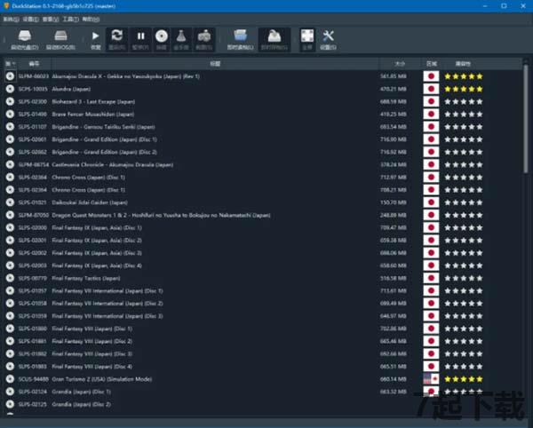
Task: Select the Alundra (Japan) game title
Action: click(71, 89)
